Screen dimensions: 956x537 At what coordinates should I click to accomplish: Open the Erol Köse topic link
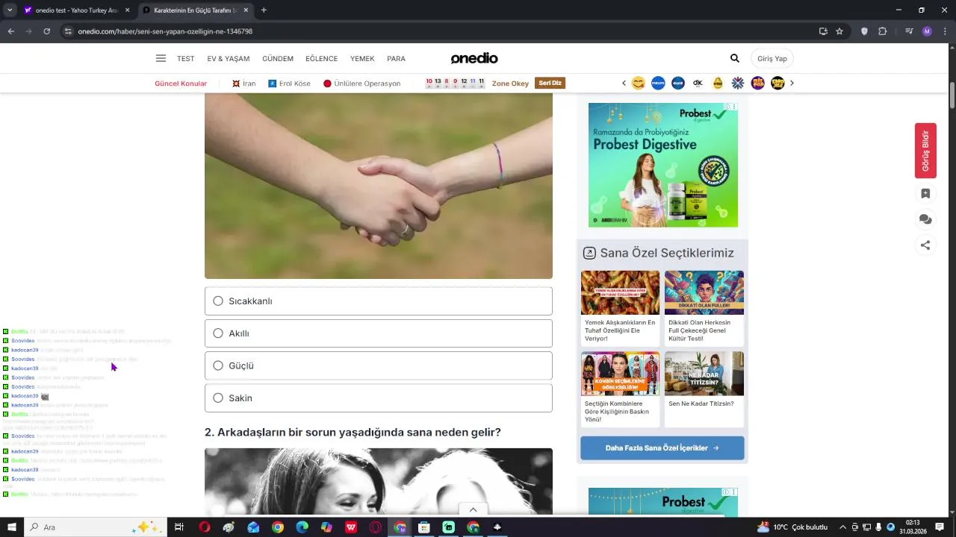click(289, 84)
